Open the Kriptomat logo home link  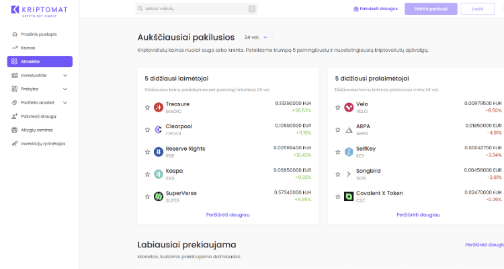(x=39, y=11)
